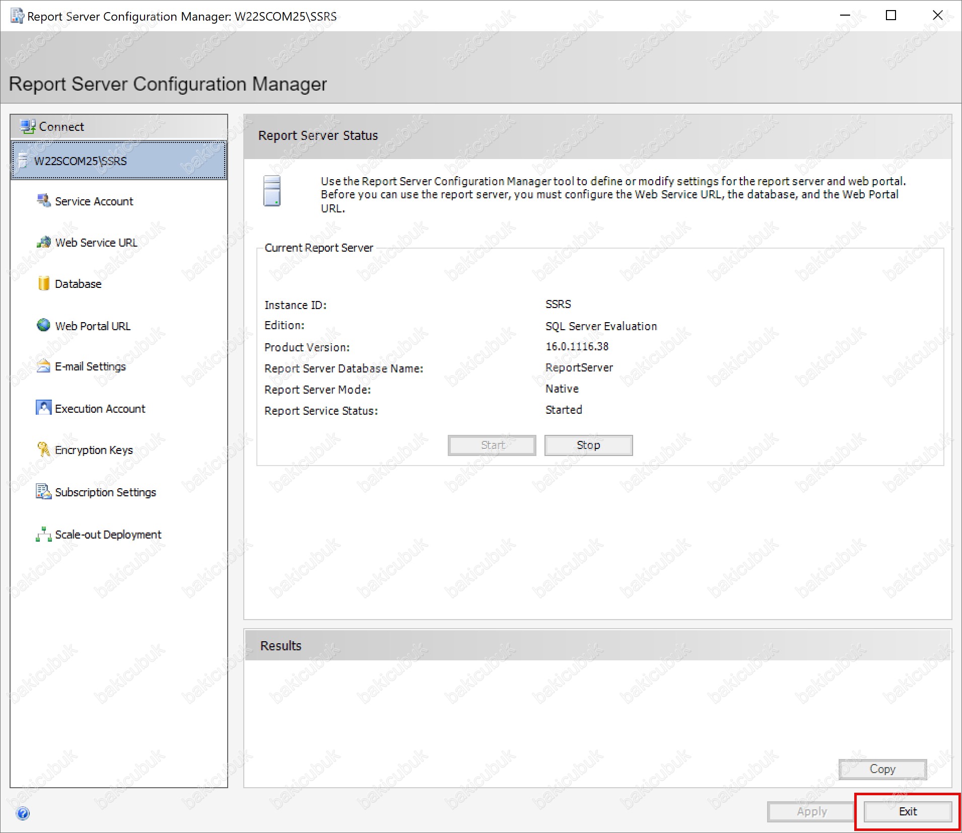Click the Scale-out Deployment icon
The width and height of the screenshot is (962, 833).
[44, 534]
